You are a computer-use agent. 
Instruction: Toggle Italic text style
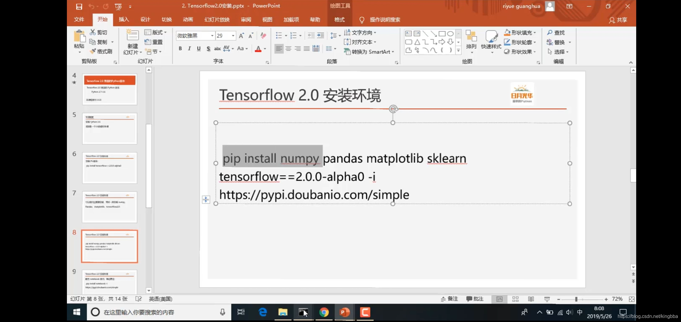[189, 49]
